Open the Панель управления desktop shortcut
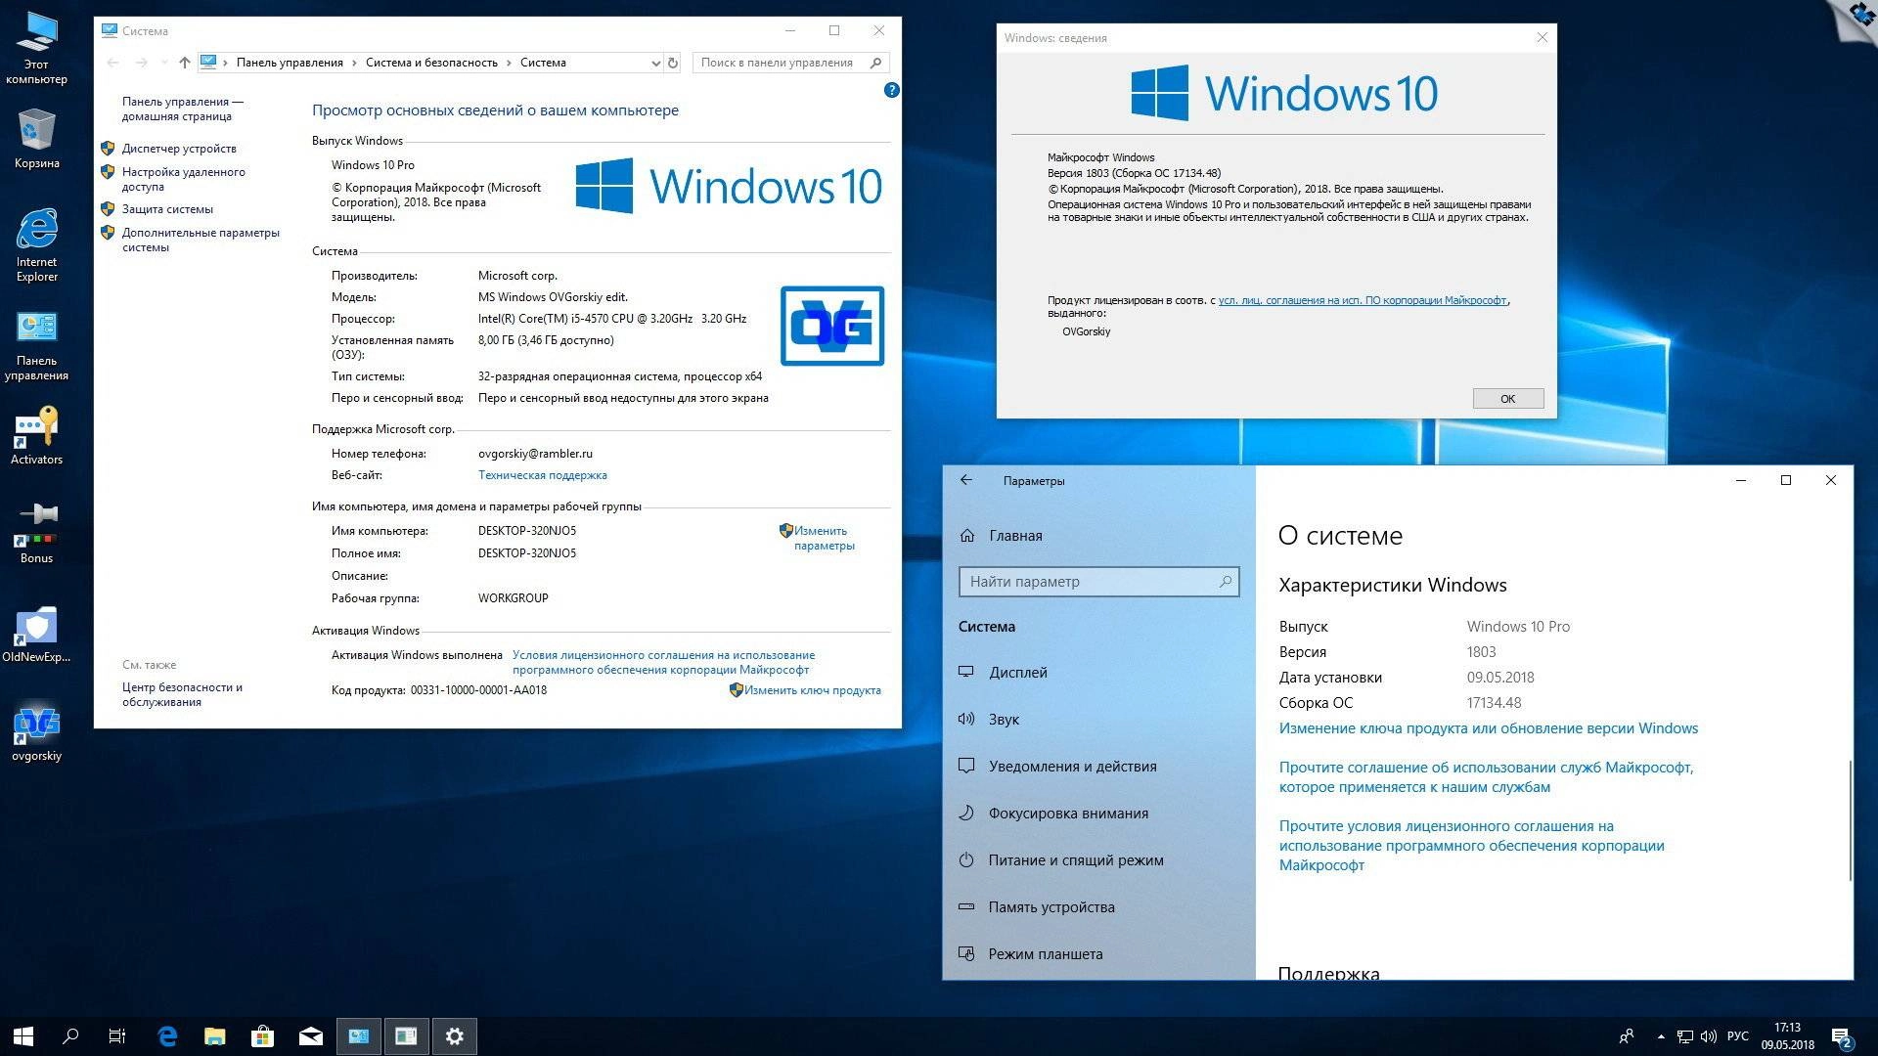Image resolution: width=1878 pixels, height=1056 pixels. [x=36, y=346]
